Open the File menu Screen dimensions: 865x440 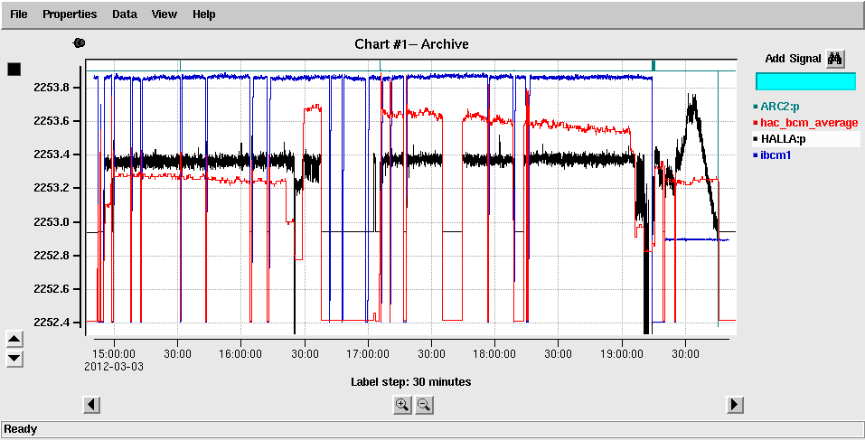(19, 14)
